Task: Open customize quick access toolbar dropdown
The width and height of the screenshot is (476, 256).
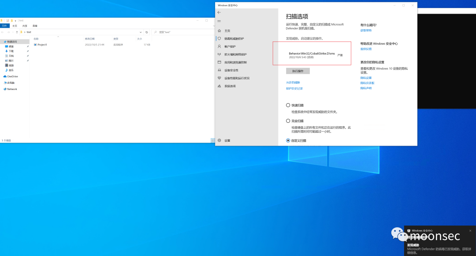Action: 15,21
